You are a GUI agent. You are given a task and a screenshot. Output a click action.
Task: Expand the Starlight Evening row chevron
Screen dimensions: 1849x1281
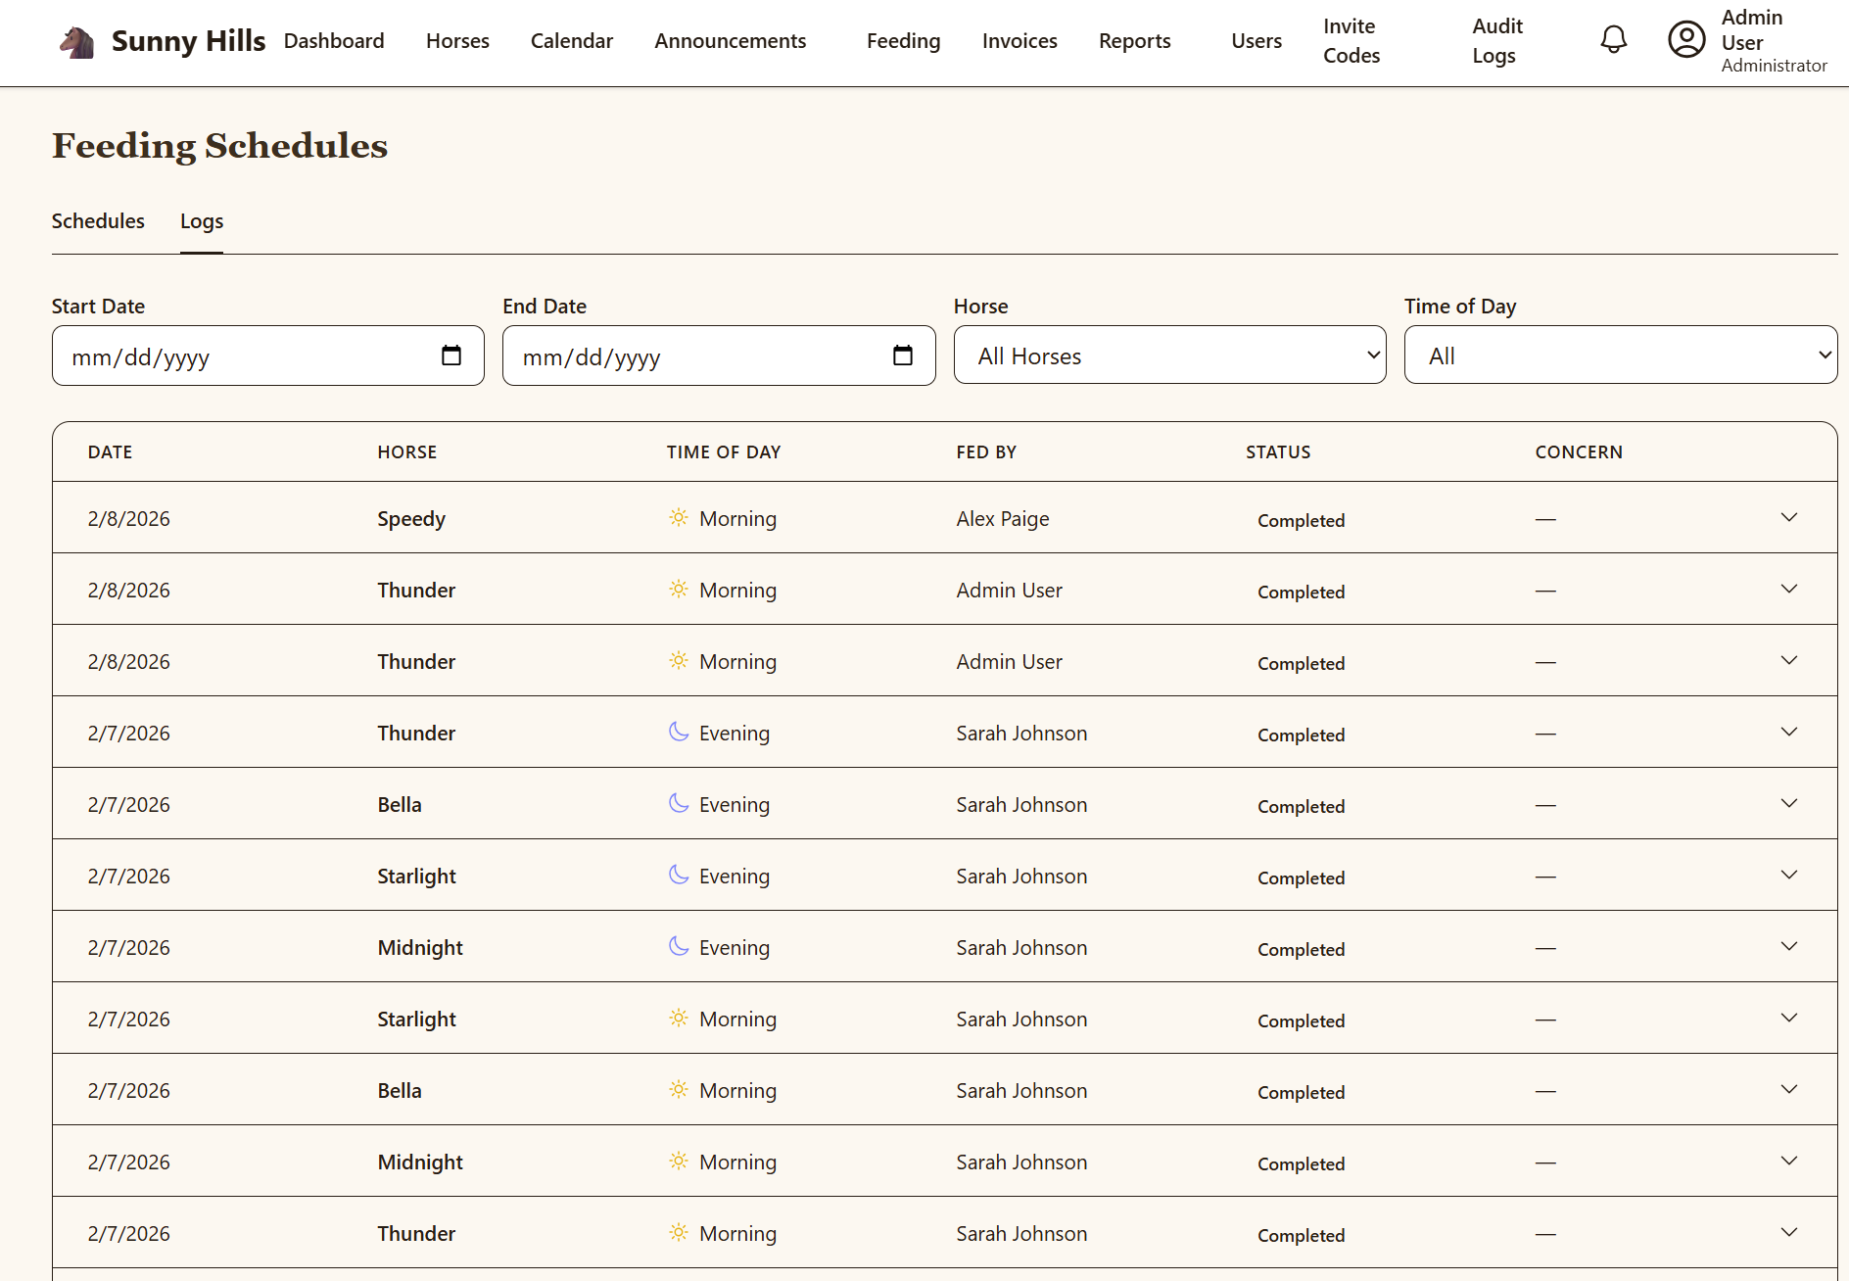[1789, 875]
